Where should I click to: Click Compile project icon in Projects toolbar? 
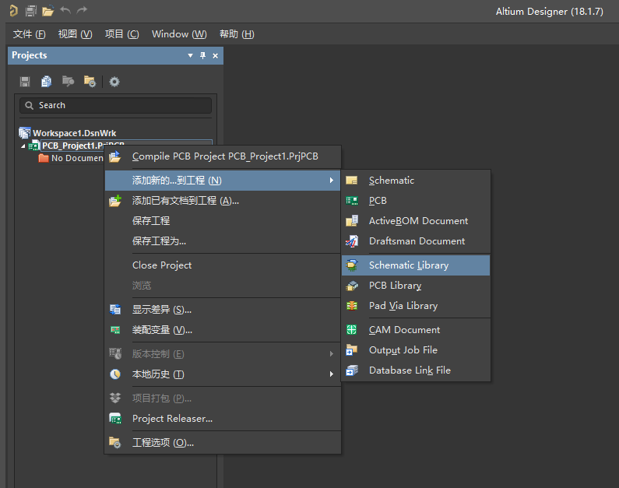(68, 81)
